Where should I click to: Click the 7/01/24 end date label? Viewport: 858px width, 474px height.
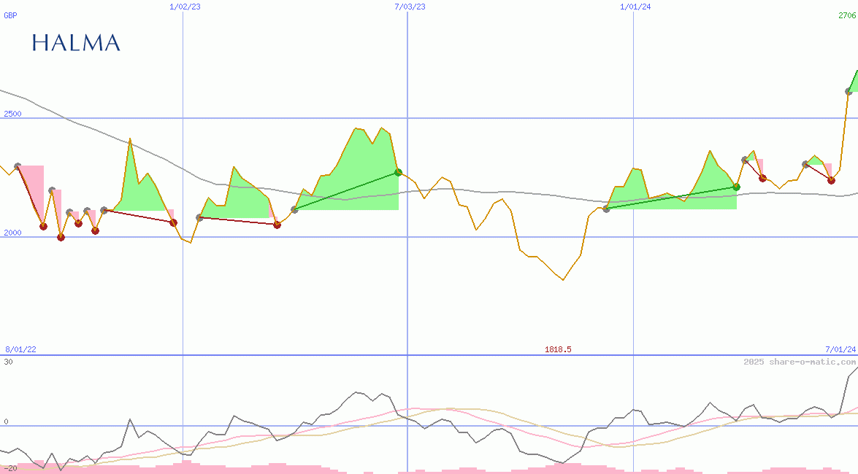pyautogui.click(x=840, y=349)
